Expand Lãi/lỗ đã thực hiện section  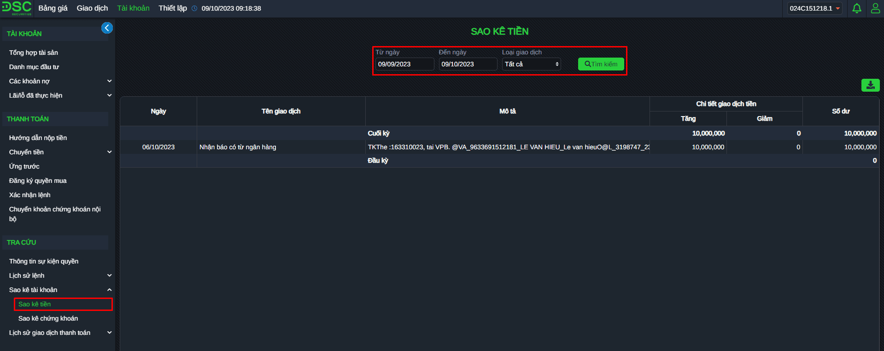(x=109, y=95)
